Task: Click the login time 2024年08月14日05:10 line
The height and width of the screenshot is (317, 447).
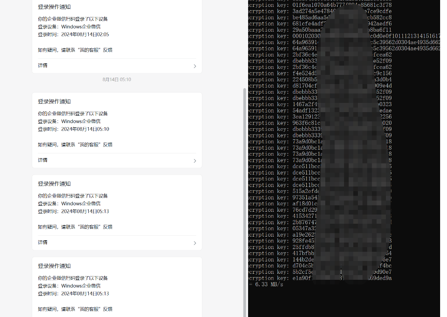Action: (74, 129)
